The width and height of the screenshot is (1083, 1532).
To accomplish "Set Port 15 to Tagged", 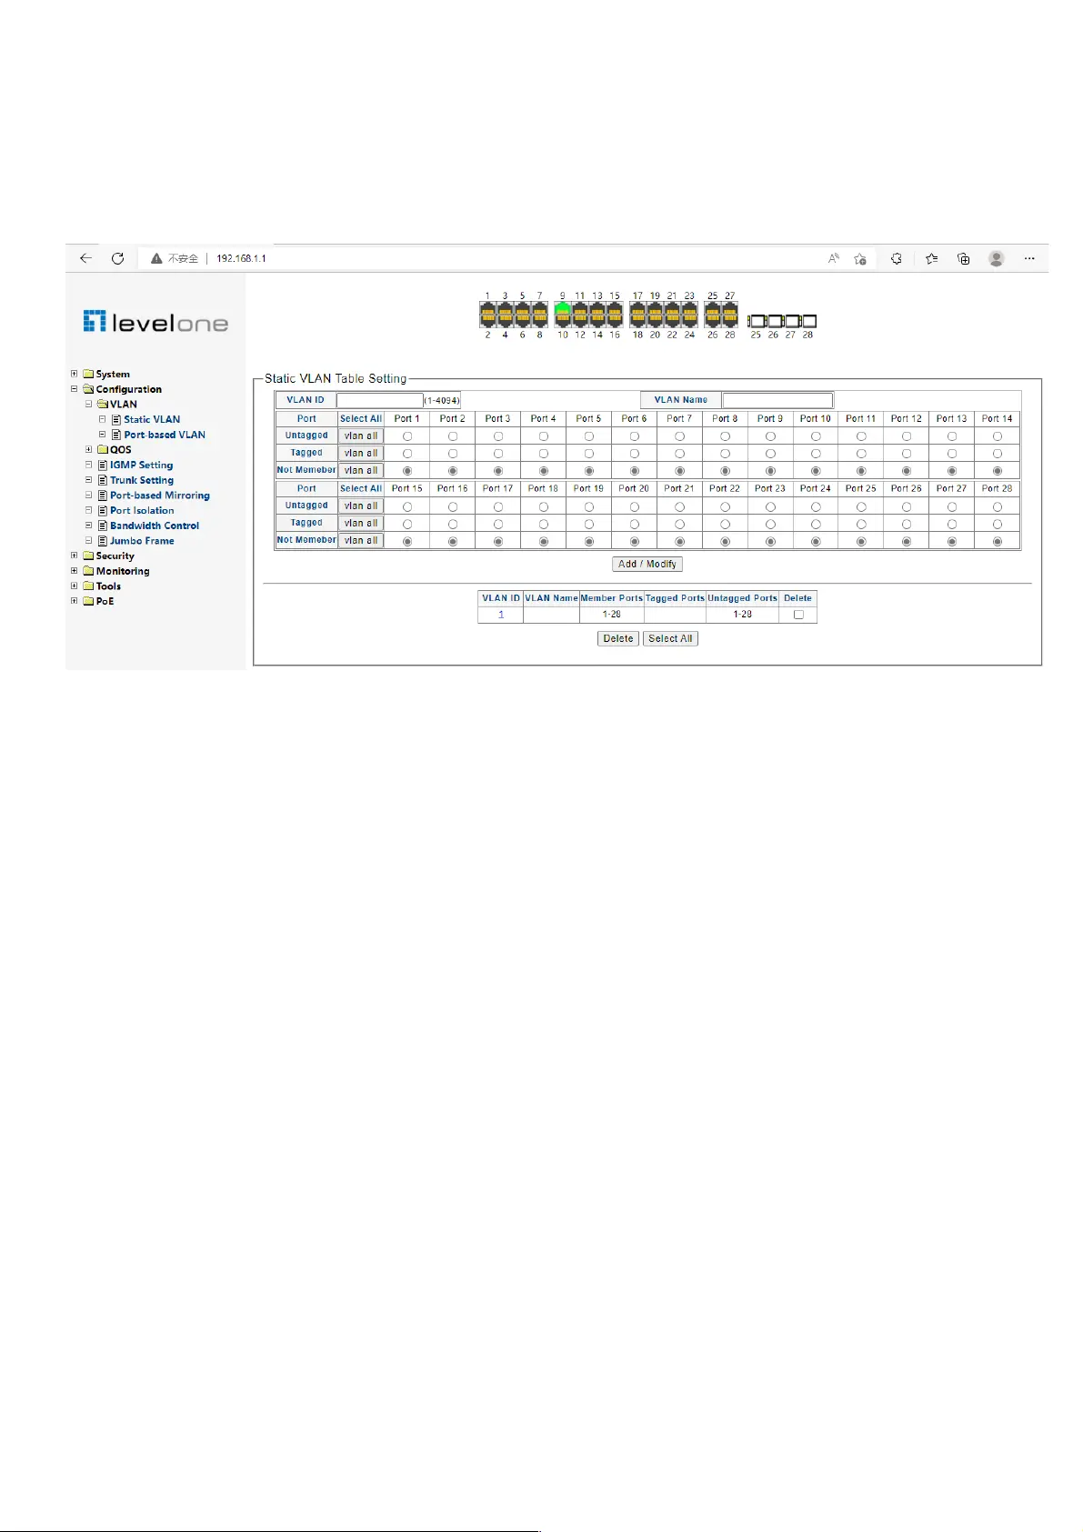I will point(407,524).
